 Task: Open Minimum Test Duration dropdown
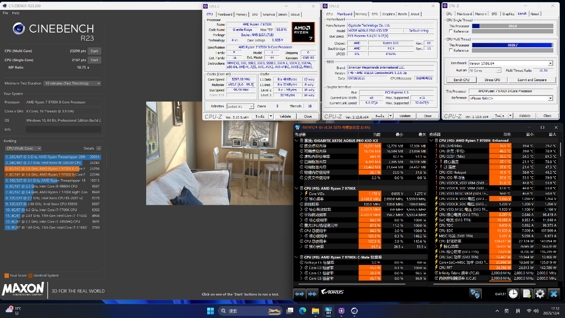[x=72, y=83]
